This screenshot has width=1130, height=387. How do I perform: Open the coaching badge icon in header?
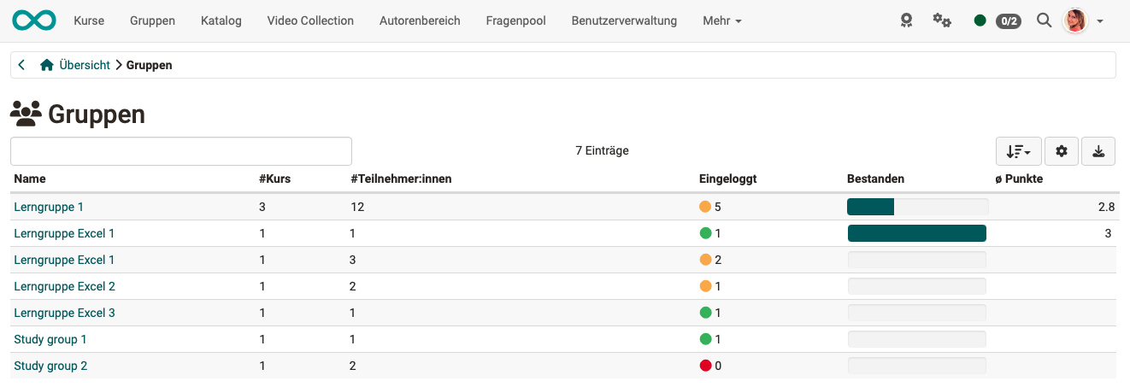(x=906, y=21)
